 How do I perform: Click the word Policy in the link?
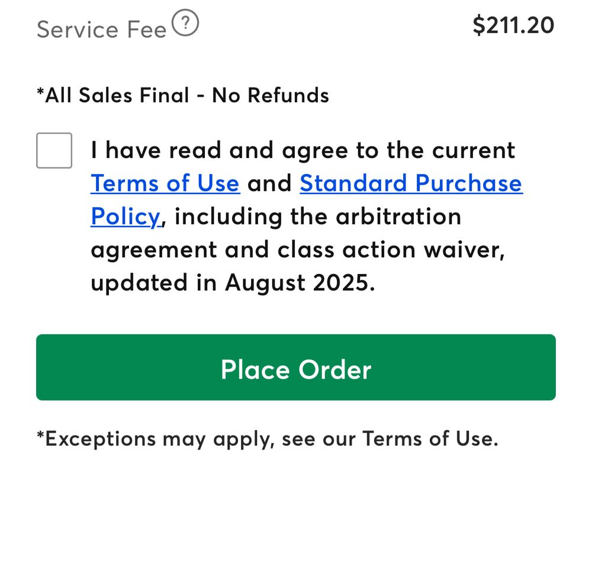pyautogui.click(x=126, y=217)
